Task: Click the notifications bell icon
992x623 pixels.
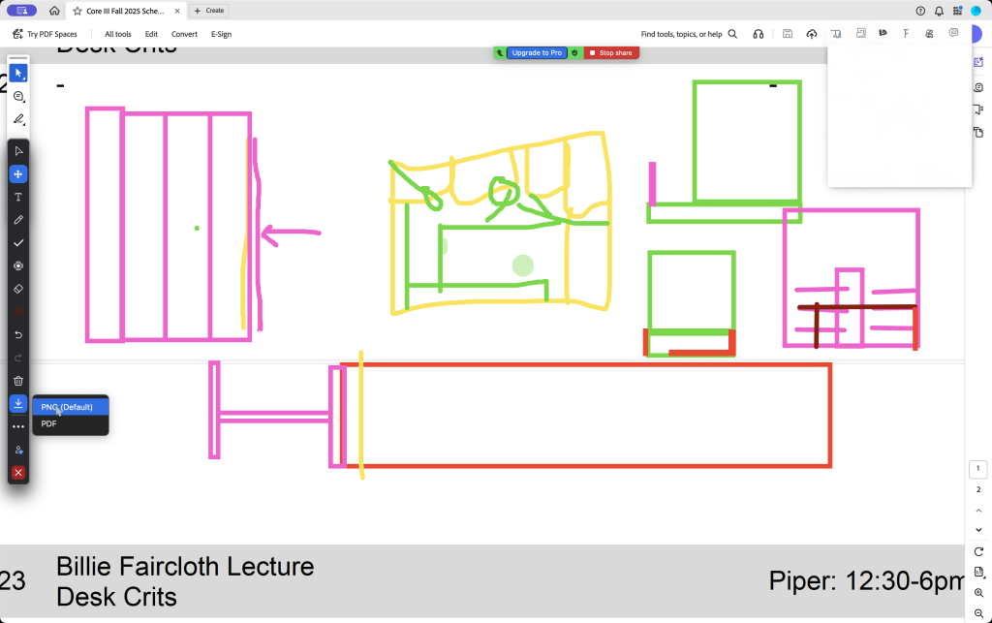Action: pyautogui.click(x=939, y=11)
